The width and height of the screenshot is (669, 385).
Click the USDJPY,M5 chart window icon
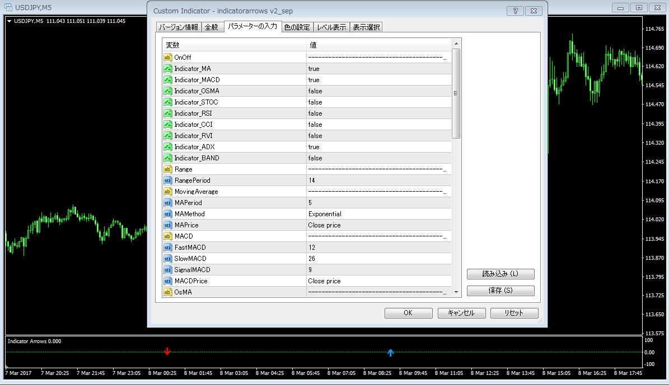[8, 7]
